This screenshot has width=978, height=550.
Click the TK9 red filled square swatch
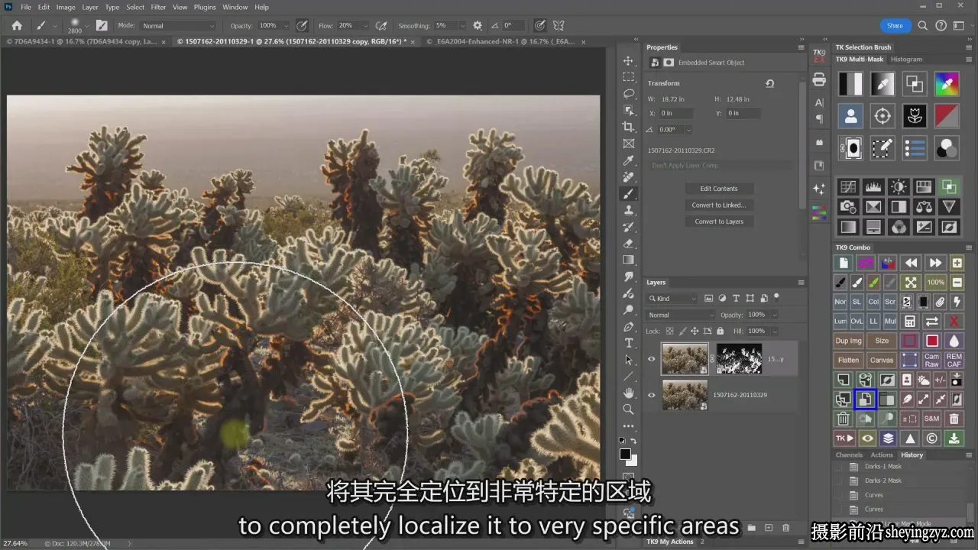click(x=932, y=341)
